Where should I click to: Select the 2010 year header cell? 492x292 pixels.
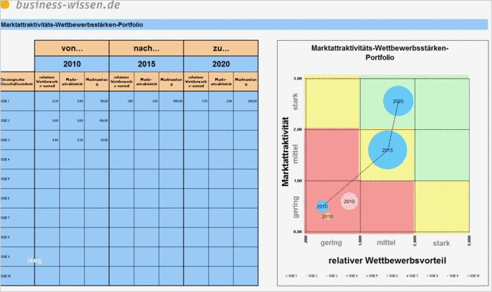pyautogui.click(x=72, y=64)
